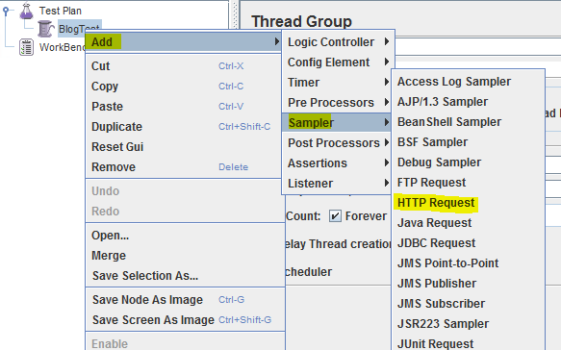Toggle the Forever checkbox

point(335,216)
